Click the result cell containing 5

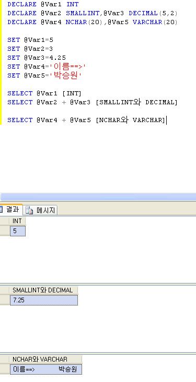coord(17,231)
